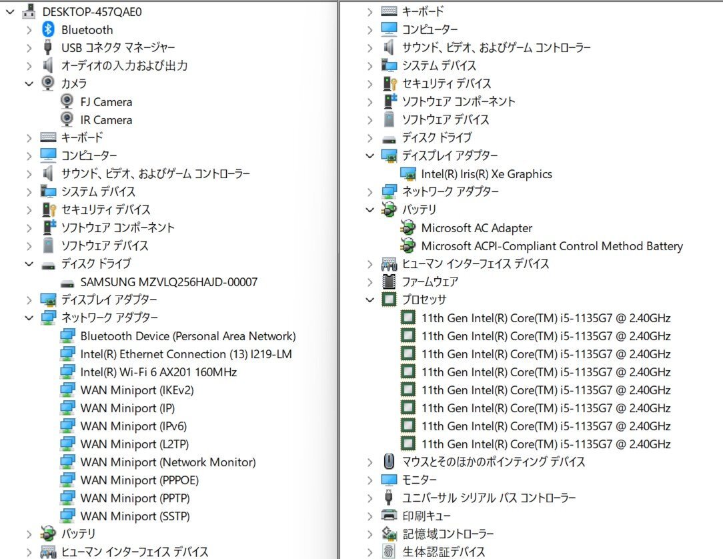Click the マウスとそのほかのポインティング デバイス mouse icon
Screen dimensions: 723x559
pyautogui.click(x=389, y=461)
